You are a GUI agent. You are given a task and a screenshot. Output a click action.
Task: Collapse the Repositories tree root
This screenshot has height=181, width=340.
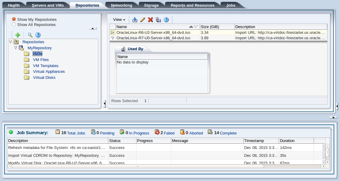point(10,42)
